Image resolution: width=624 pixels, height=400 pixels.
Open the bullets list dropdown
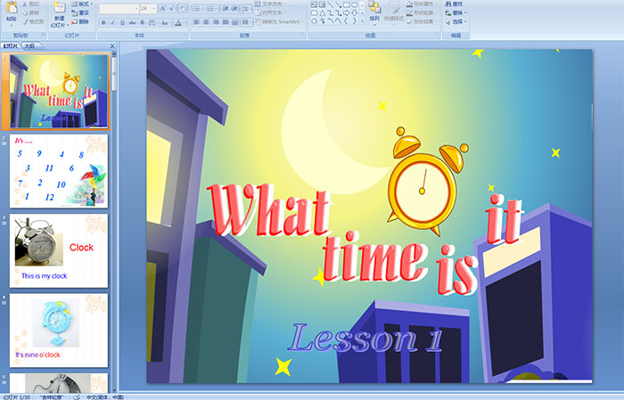(x=198, y=9)
